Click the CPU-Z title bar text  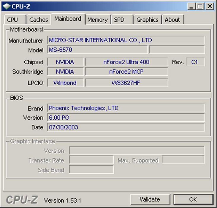click(x=21, y=6)
